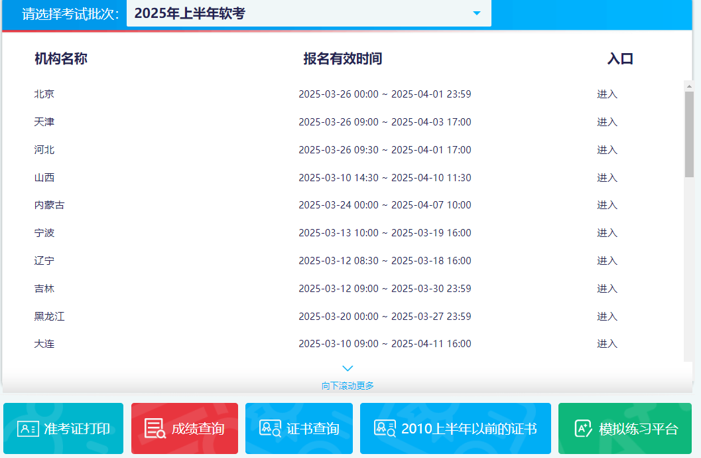Click the 准考证打印 ID card icon

click(x=28, y=429)
